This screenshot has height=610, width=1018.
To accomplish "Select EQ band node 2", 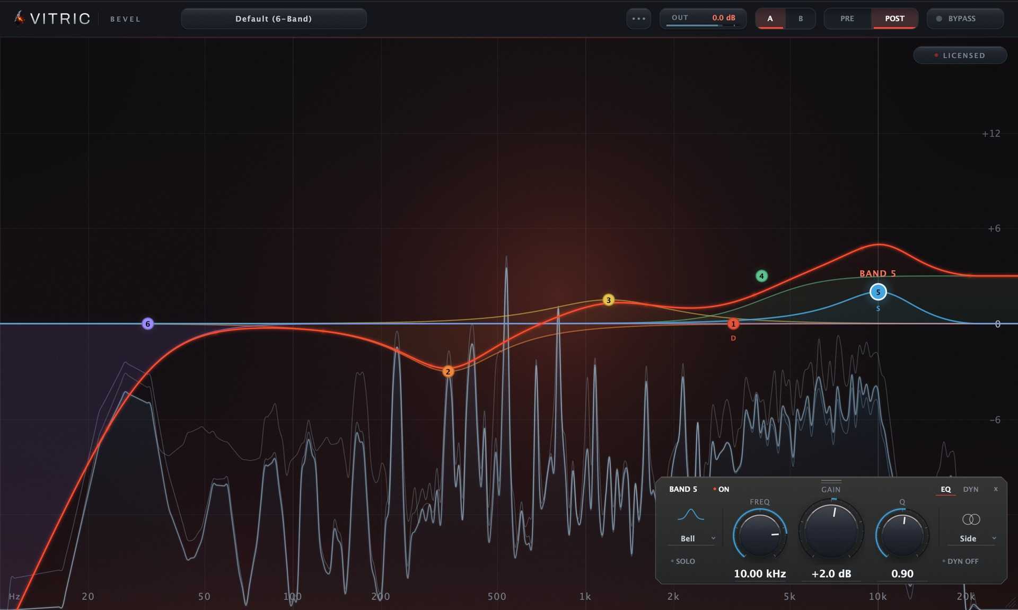I will pyautogui.click(x=448, y=372).
